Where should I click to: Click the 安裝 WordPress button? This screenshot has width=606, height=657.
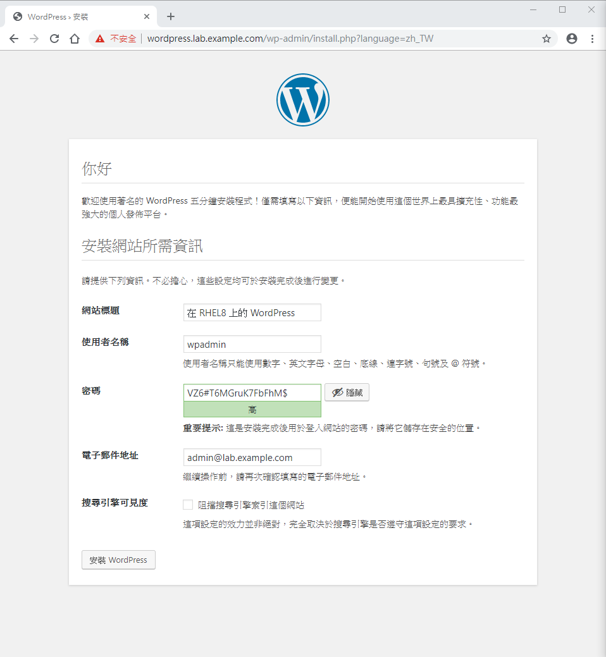point(118,560)
